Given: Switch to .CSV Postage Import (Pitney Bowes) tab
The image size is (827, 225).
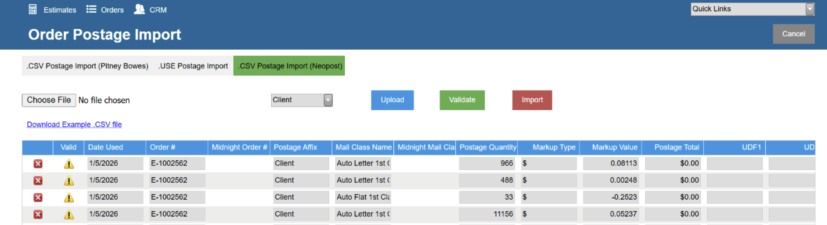Looking at the screenshot, I should click(x=87, y=66).
